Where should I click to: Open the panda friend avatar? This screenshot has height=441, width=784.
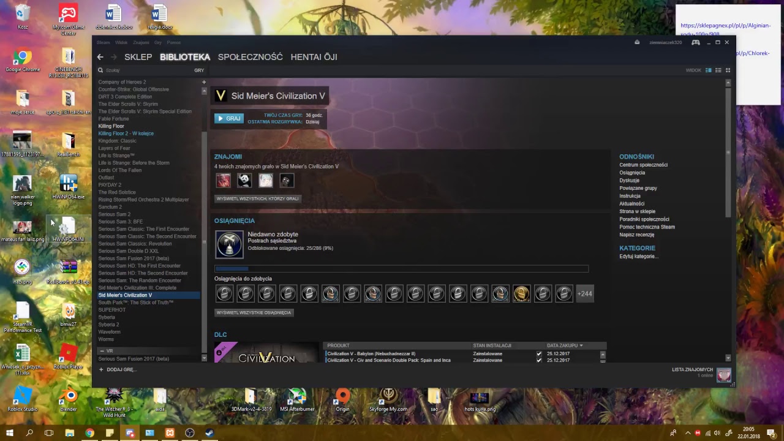pos(244,180)
